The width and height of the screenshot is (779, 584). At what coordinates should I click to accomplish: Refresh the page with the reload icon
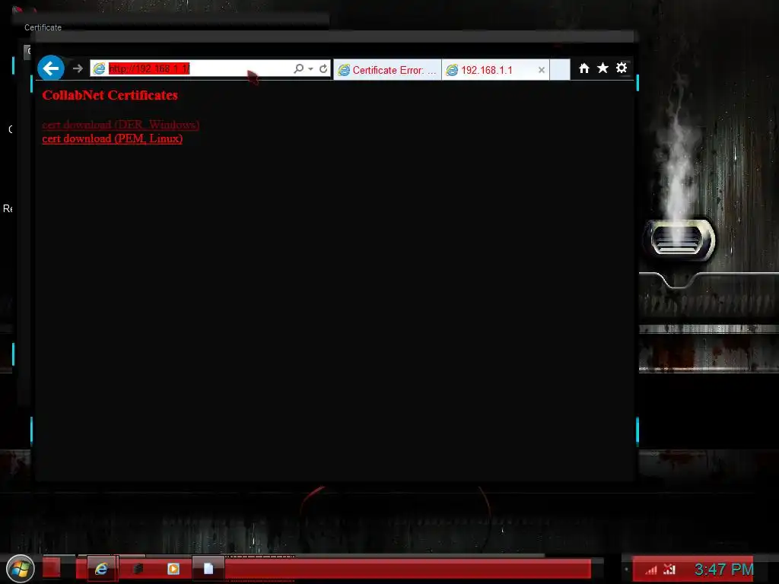(x=323, y=68)
